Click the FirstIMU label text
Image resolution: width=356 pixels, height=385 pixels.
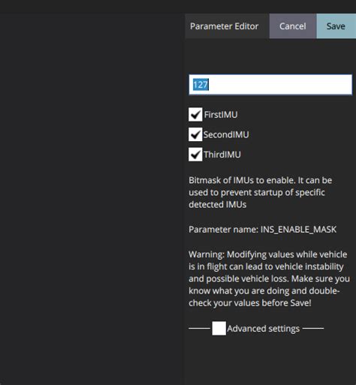[x=221, y=115]
